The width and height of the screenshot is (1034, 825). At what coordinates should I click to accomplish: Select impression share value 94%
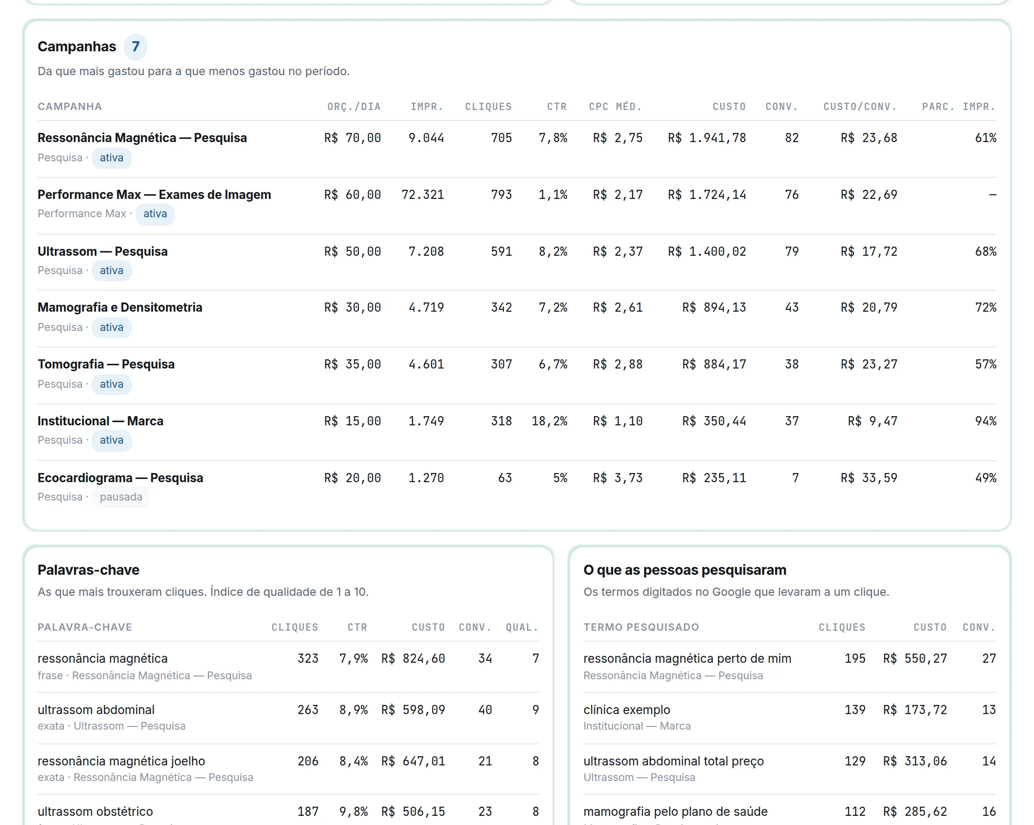coord(985,421)
